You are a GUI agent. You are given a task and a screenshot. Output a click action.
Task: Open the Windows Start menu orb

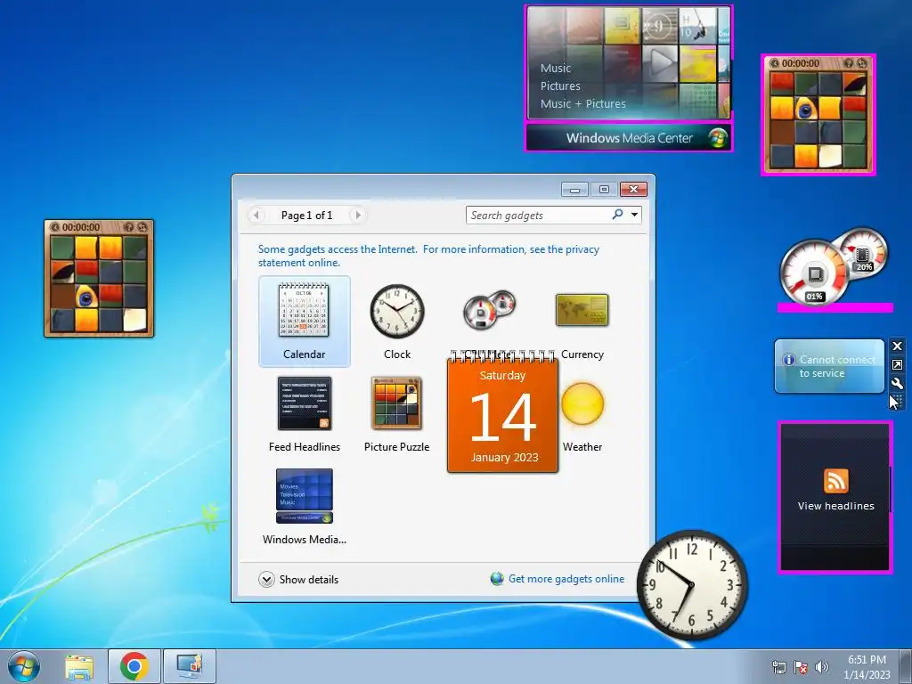pyautogui.click(x=24, y=666)
